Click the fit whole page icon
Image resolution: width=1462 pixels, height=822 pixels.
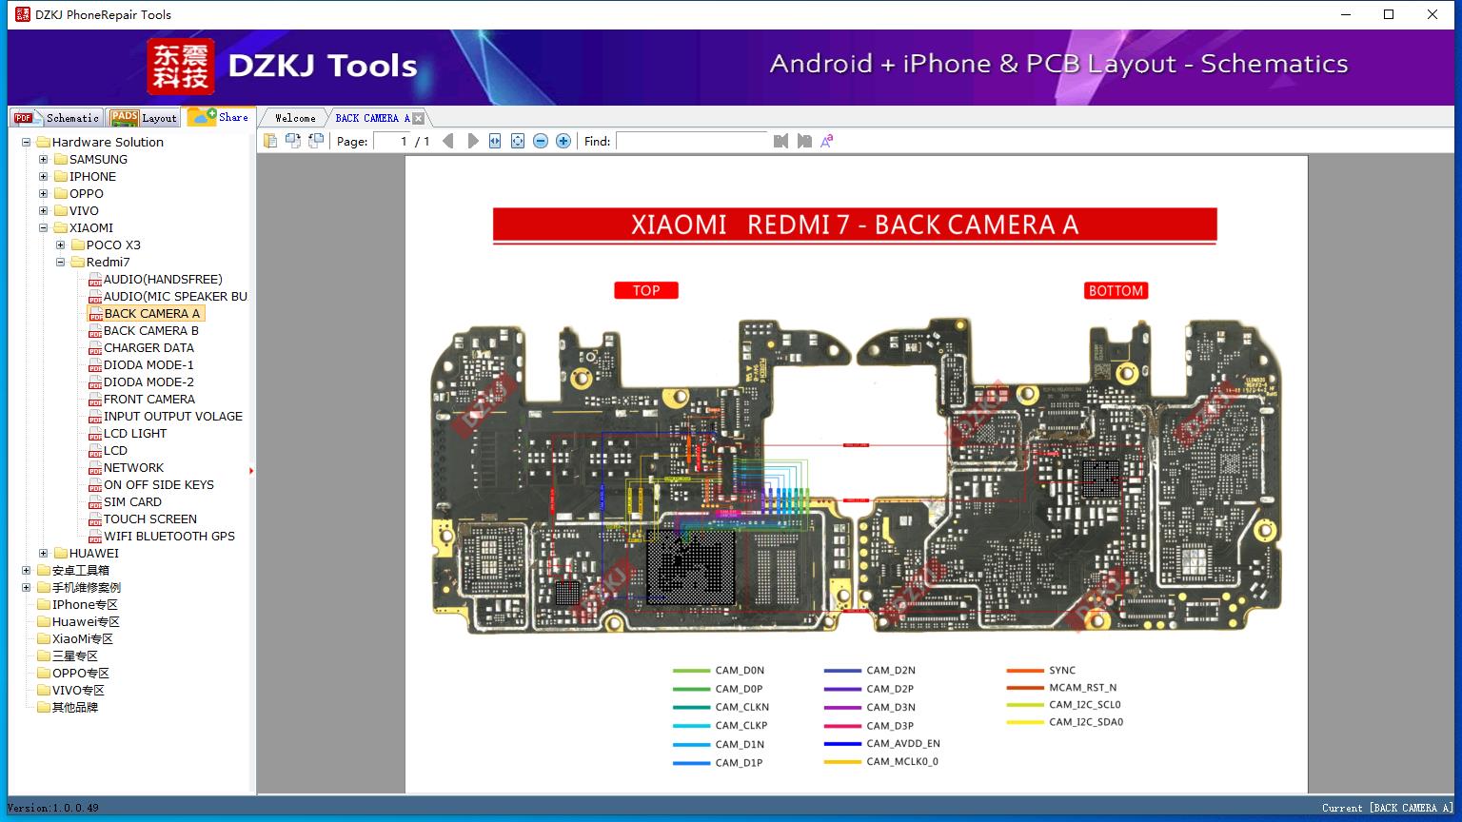(x=518, y=141)
